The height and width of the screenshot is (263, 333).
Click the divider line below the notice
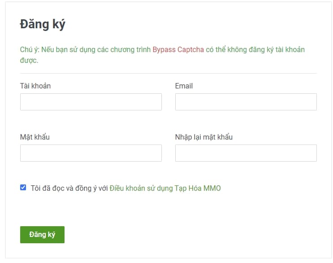[x=168, y=73]
